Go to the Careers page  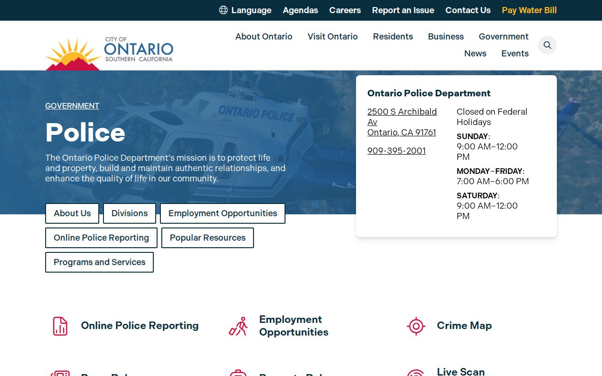(x=345, y=10)
